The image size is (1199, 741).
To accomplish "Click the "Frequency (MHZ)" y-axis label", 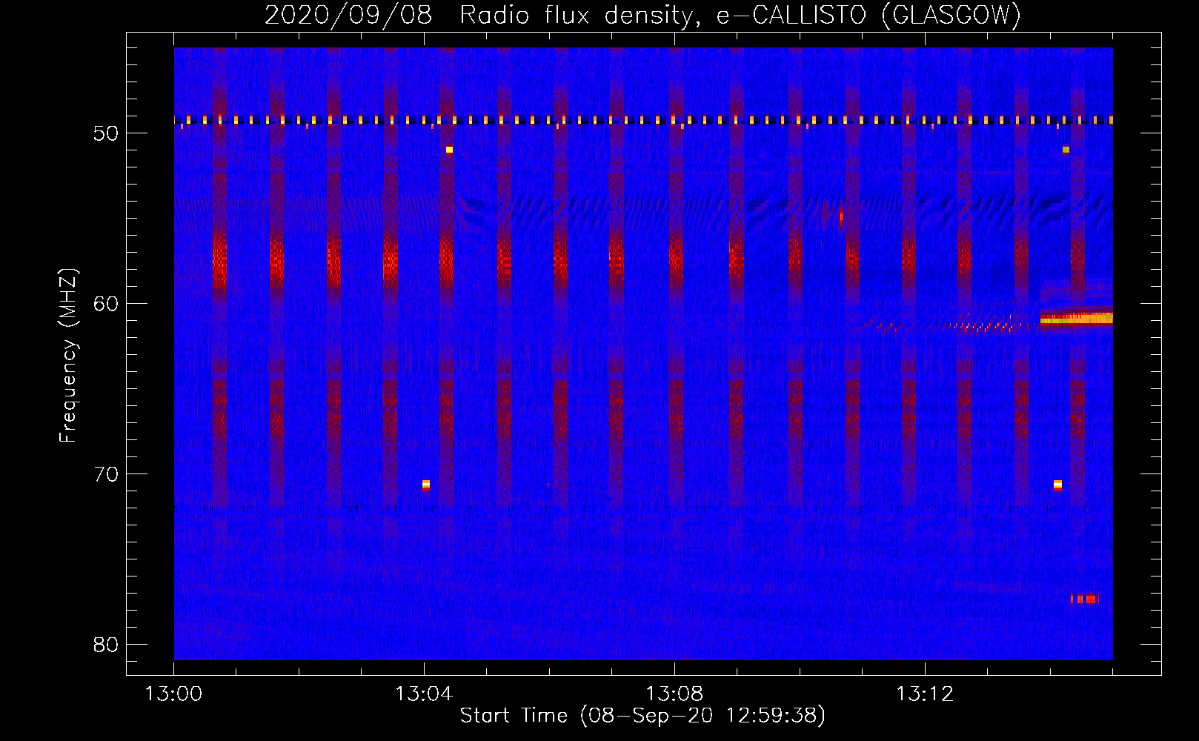I will point(68,356).
